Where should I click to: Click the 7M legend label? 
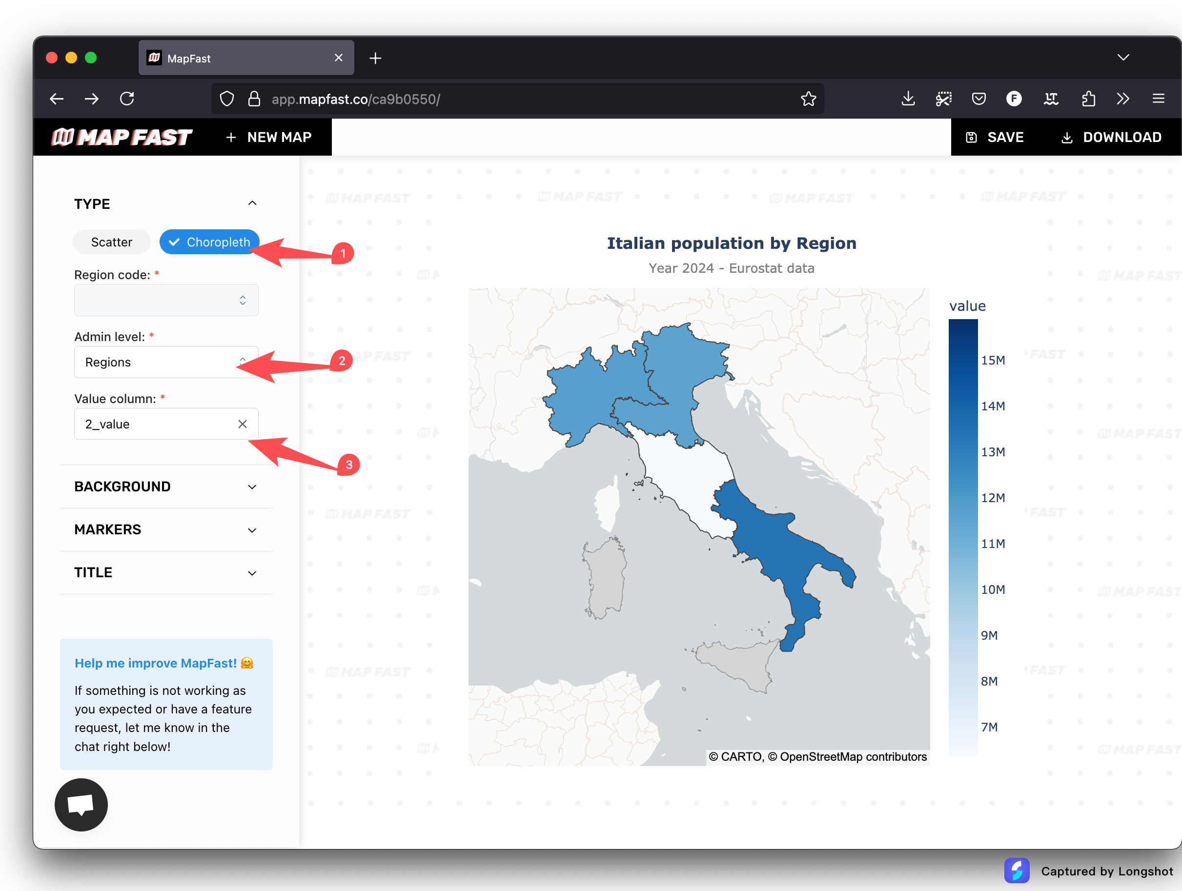pyautogui.click(x=989, y=727)
